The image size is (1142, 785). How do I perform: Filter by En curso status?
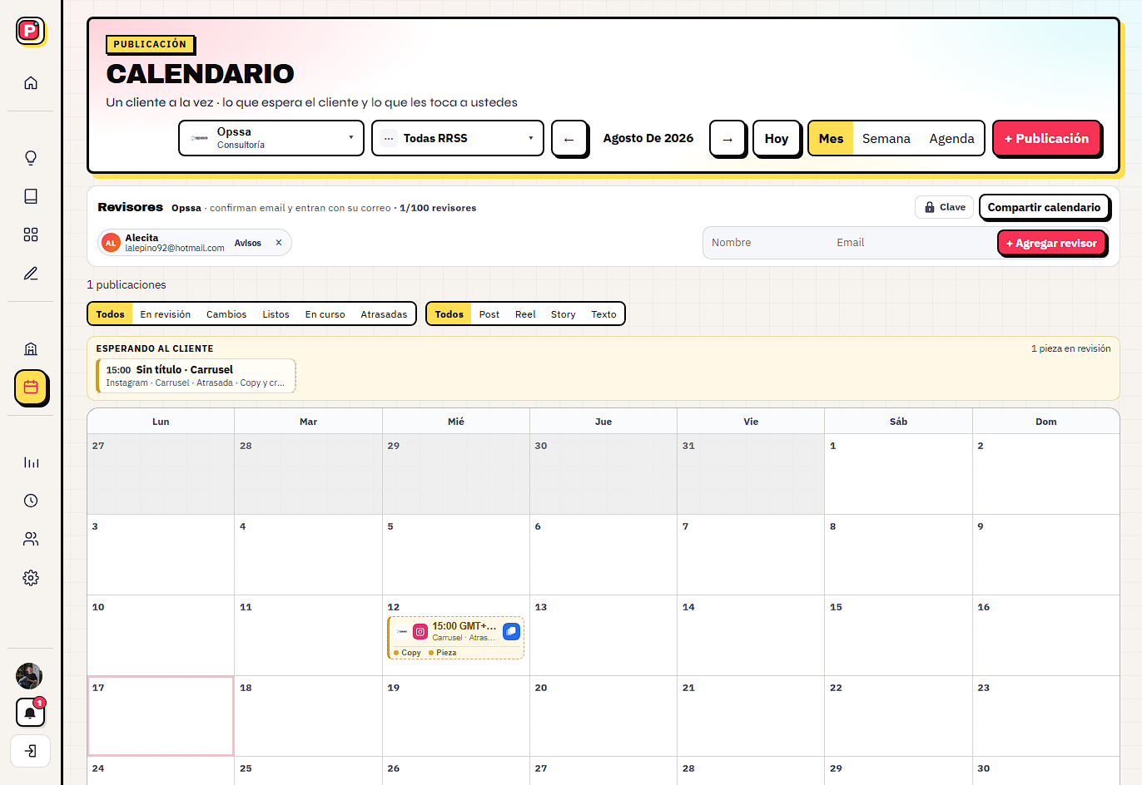click(325, 314)
